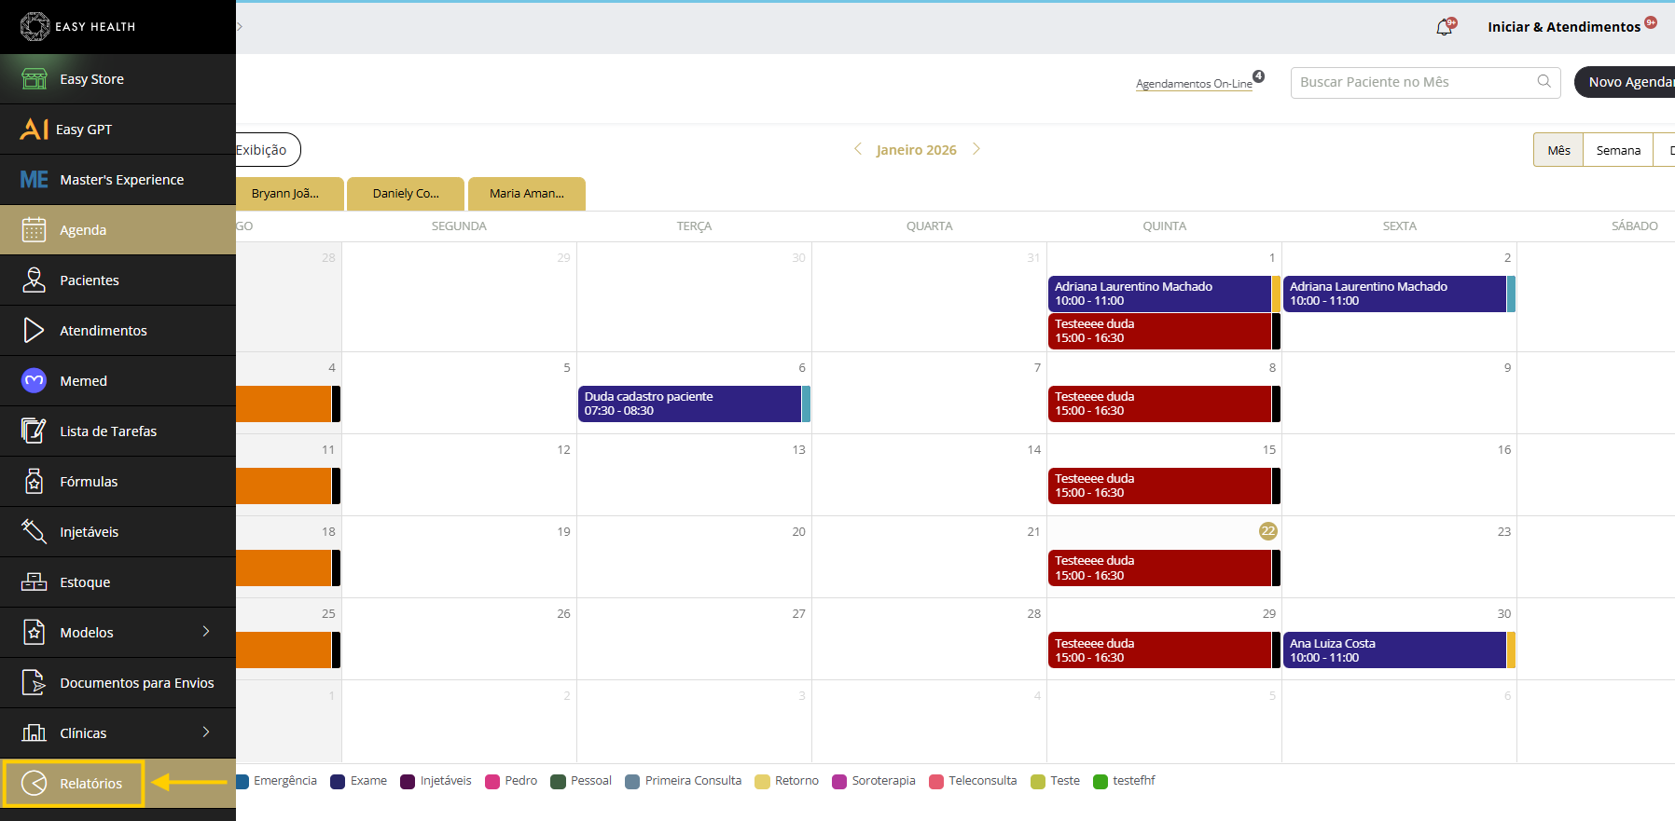
Task: Click the search magnifier icon
Action: tap(1543, 82)
